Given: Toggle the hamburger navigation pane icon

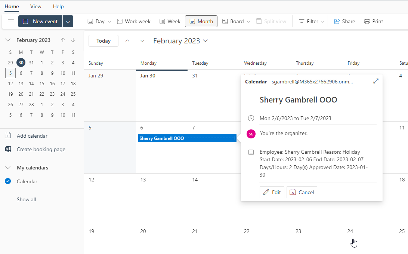Looking at the screenshot, I should [11, 21].
